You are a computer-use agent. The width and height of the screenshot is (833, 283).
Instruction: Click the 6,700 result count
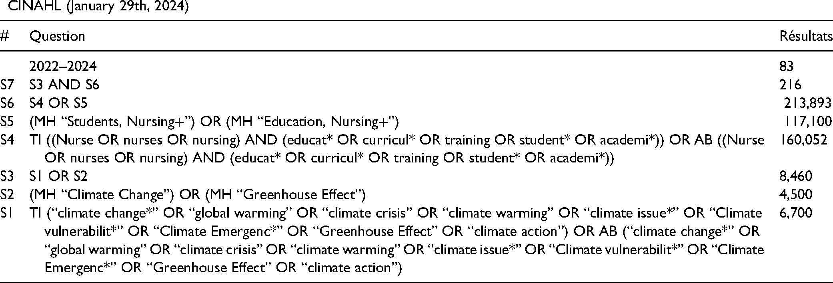click(796, 213)
